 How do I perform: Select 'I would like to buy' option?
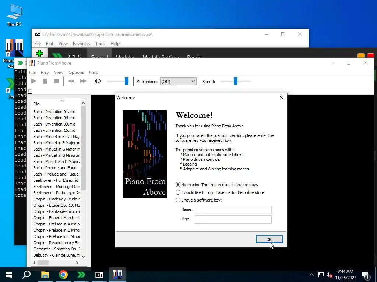point(178,192)
